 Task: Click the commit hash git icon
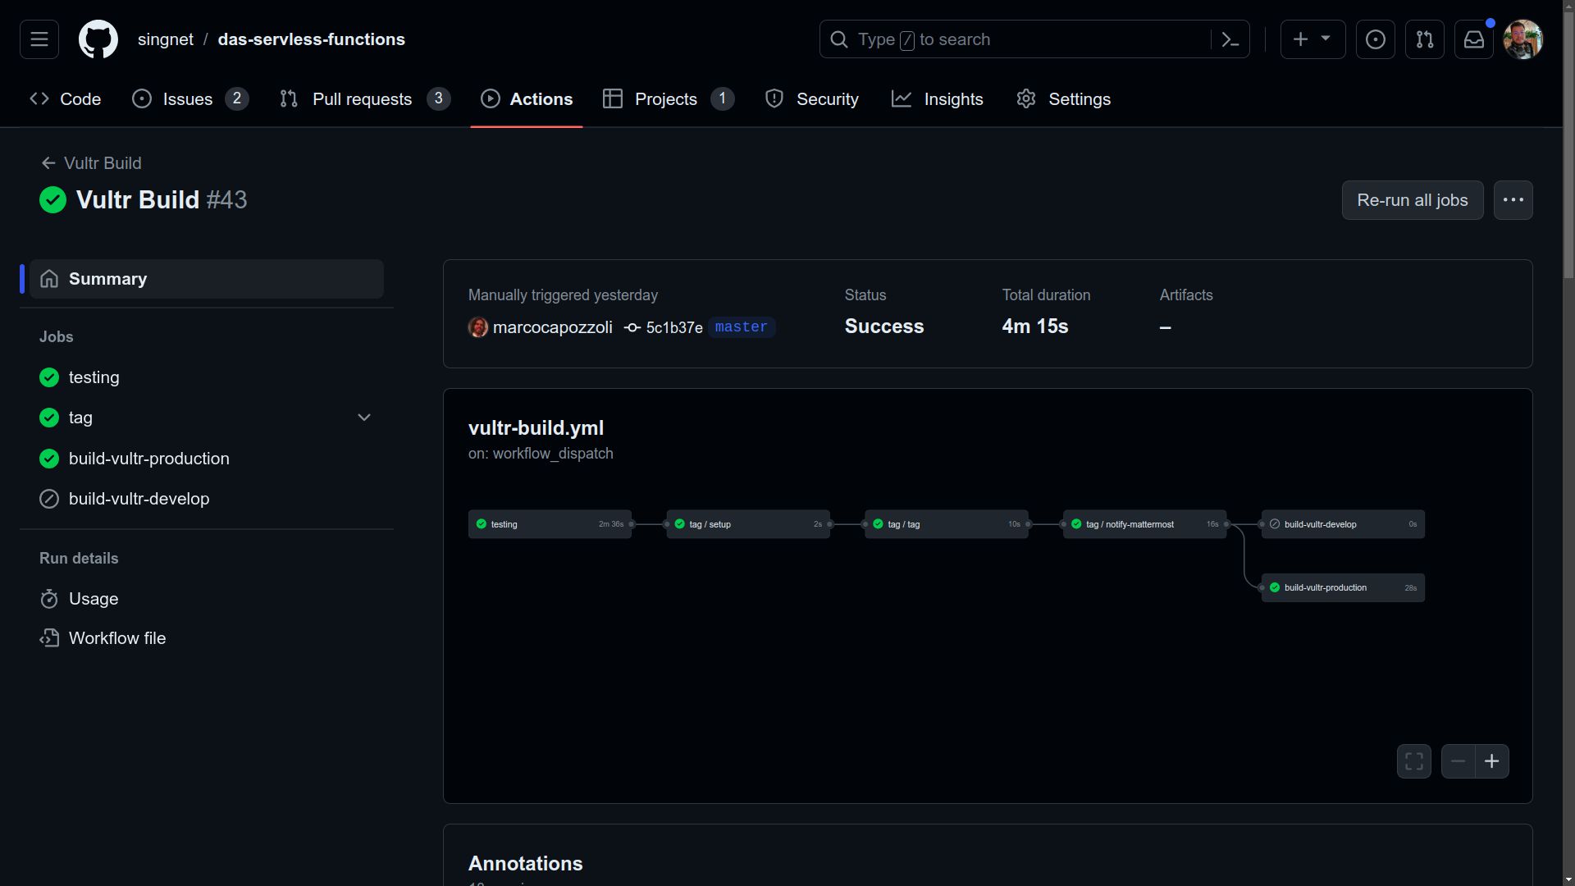(x=632, y=327)
